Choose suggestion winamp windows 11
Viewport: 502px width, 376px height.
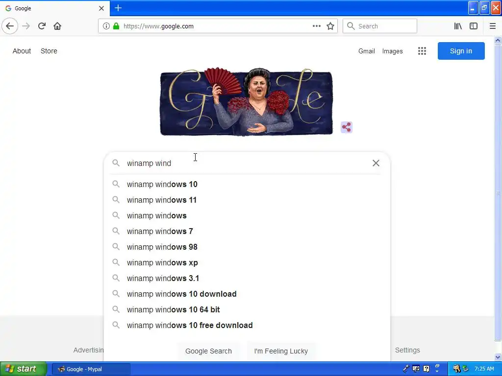(247, 200)
